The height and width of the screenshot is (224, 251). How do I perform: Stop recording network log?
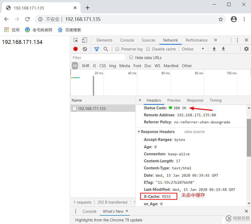[75, 49]
